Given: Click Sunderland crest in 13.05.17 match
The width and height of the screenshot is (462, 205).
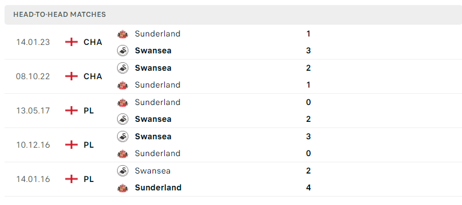Looking at the screenshot, I should (x=123, y=103).
